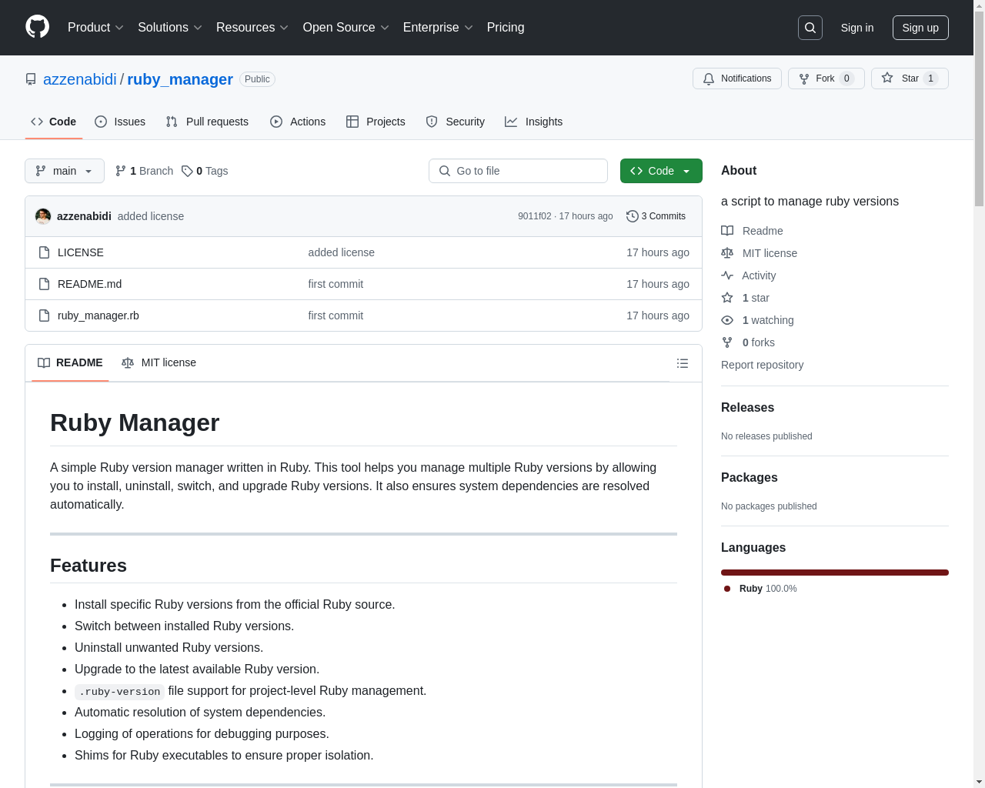Click the Packages heading link
Image resolution: width=985 pixels, height=788 pixels.
[750, 478]
